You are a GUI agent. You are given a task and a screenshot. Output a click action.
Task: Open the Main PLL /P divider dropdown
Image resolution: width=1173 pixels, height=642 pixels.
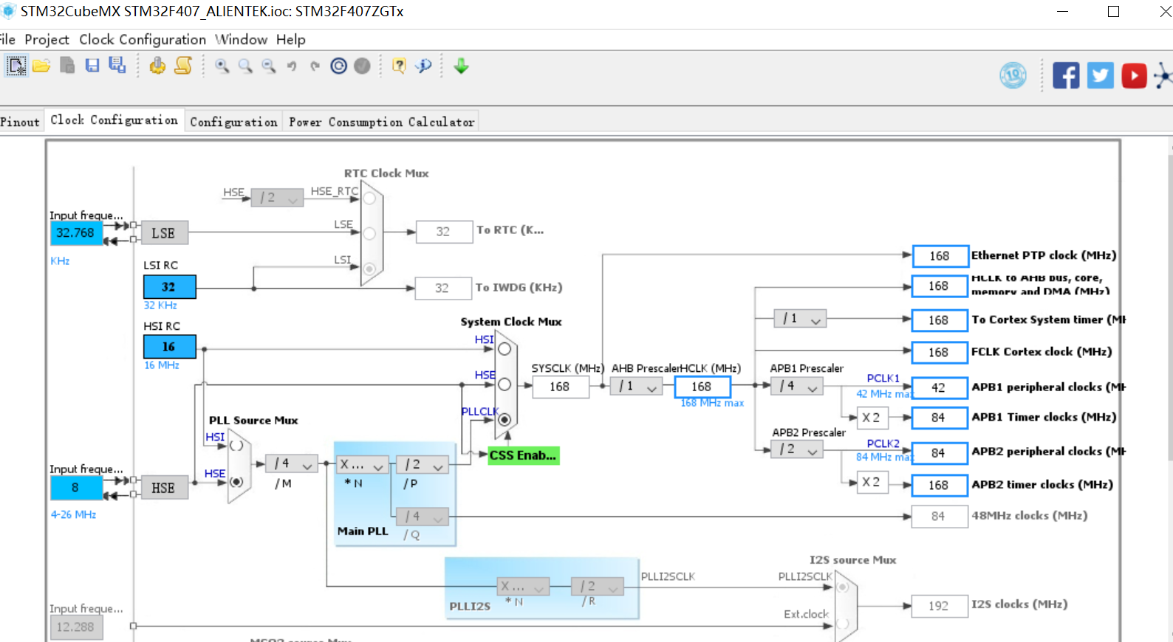(423, 464)
